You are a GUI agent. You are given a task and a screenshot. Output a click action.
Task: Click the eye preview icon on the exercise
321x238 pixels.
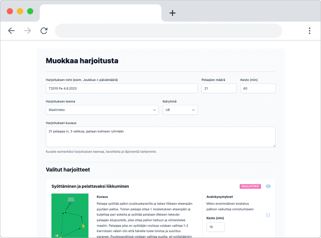(x=268, y=186)
